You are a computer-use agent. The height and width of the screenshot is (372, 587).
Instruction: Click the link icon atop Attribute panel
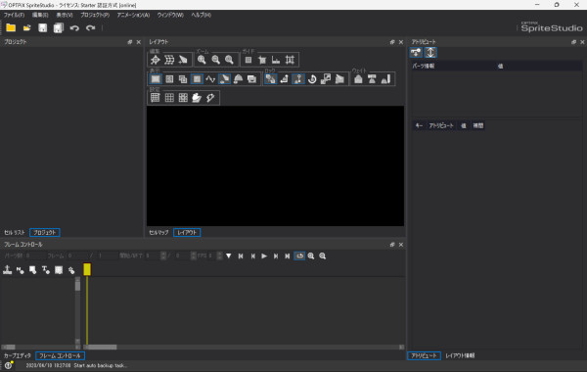(x=416, y=53)
